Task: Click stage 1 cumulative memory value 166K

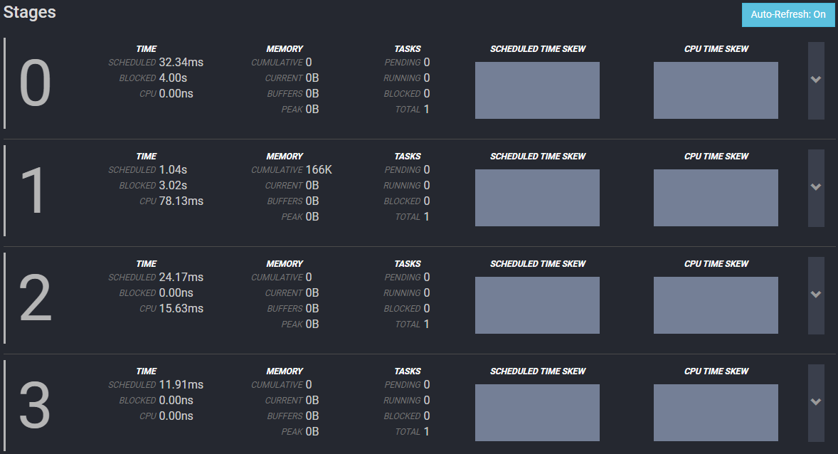Action: (319, 170)
